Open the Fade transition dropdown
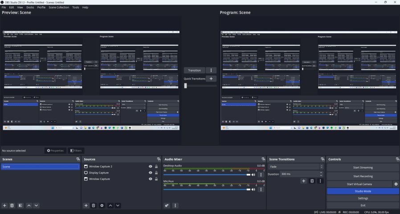The image size is (400, 214). [x=296, y=167]
